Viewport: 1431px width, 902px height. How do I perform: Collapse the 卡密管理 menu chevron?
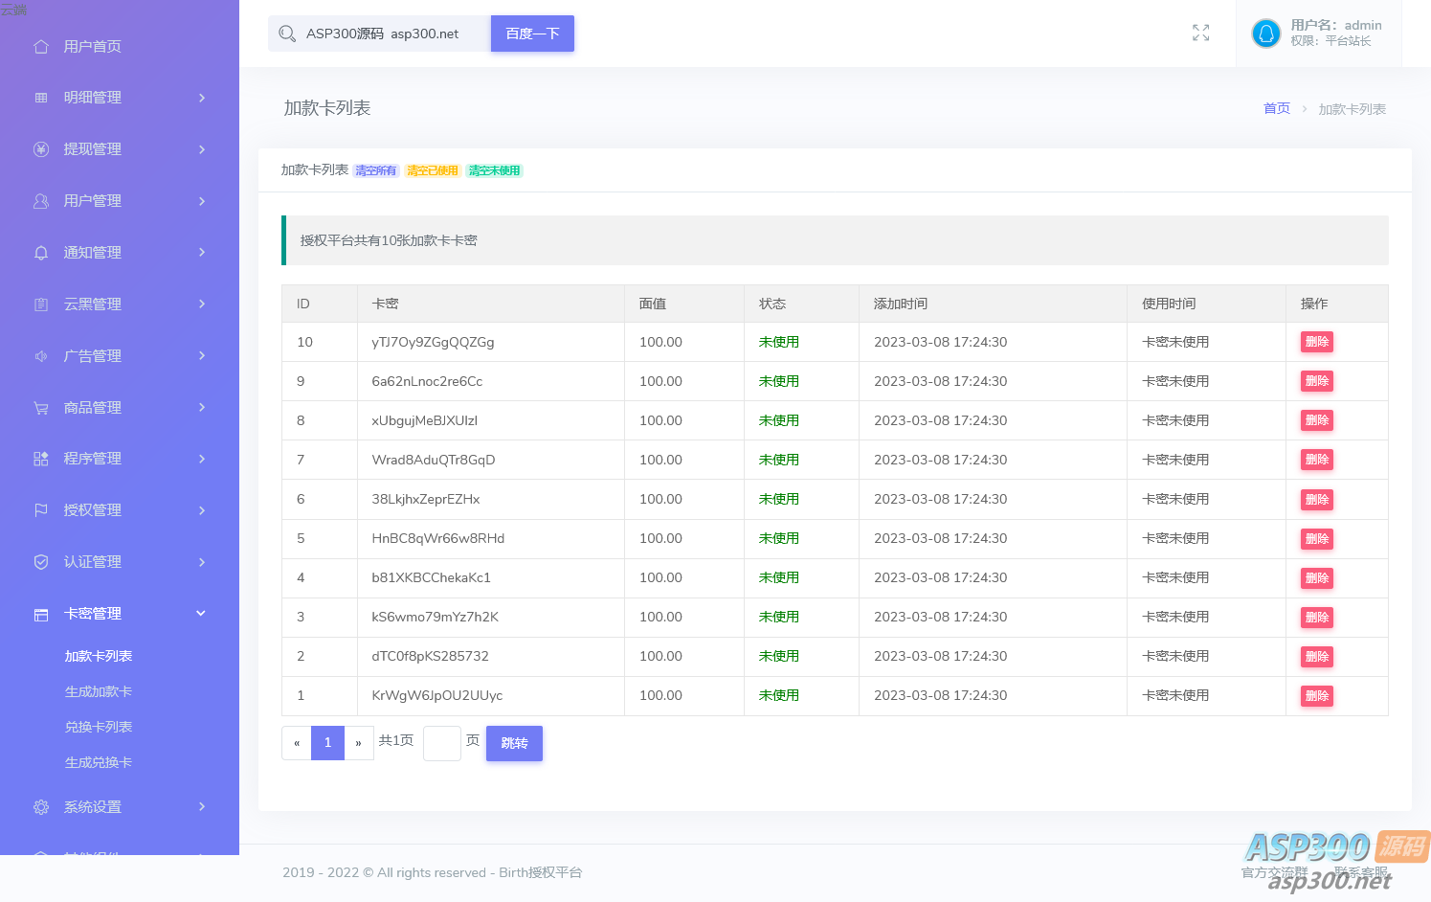[201, 614]
